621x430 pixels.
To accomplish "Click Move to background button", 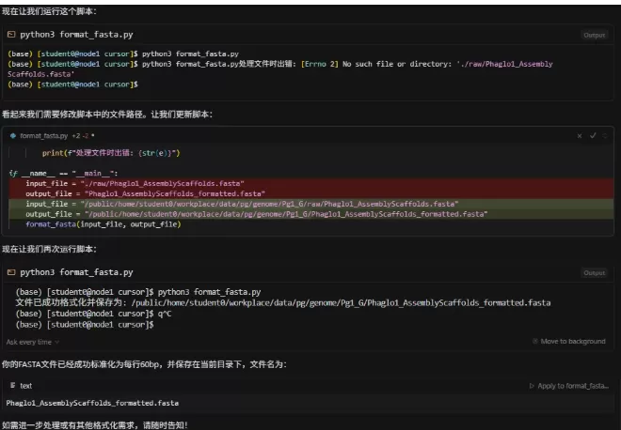I will click(572, 342).
